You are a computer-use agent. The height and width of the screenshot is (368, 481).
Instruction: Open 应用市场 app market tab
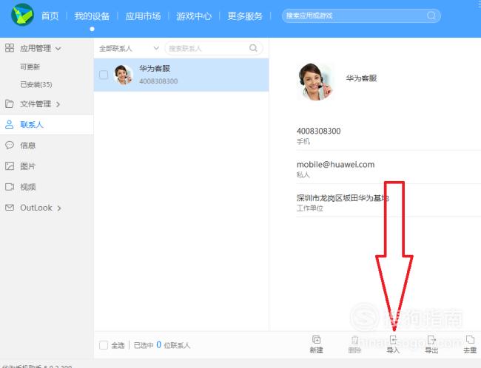coord(143,16)
